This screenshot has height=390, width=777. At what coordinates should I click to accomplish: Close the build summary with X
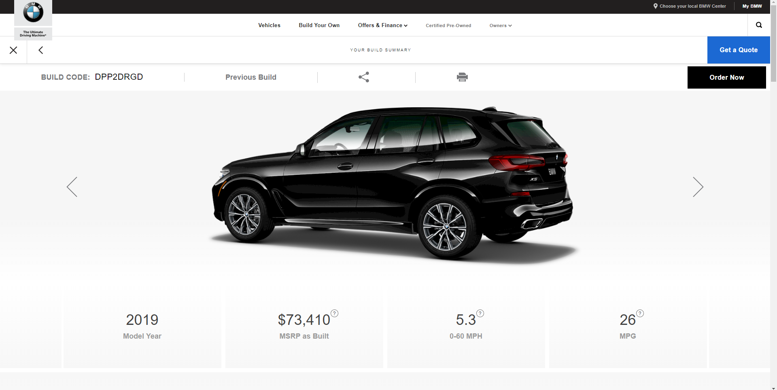click(x=13, y=50)
